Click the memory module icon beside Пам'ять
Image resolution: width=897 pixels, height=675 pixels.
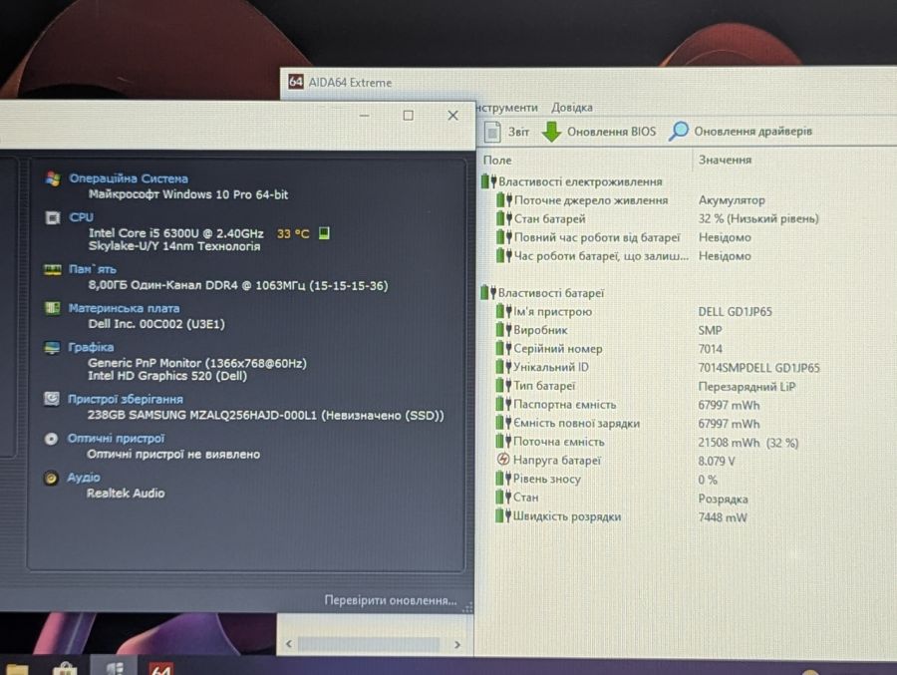[x=52, y=269]
